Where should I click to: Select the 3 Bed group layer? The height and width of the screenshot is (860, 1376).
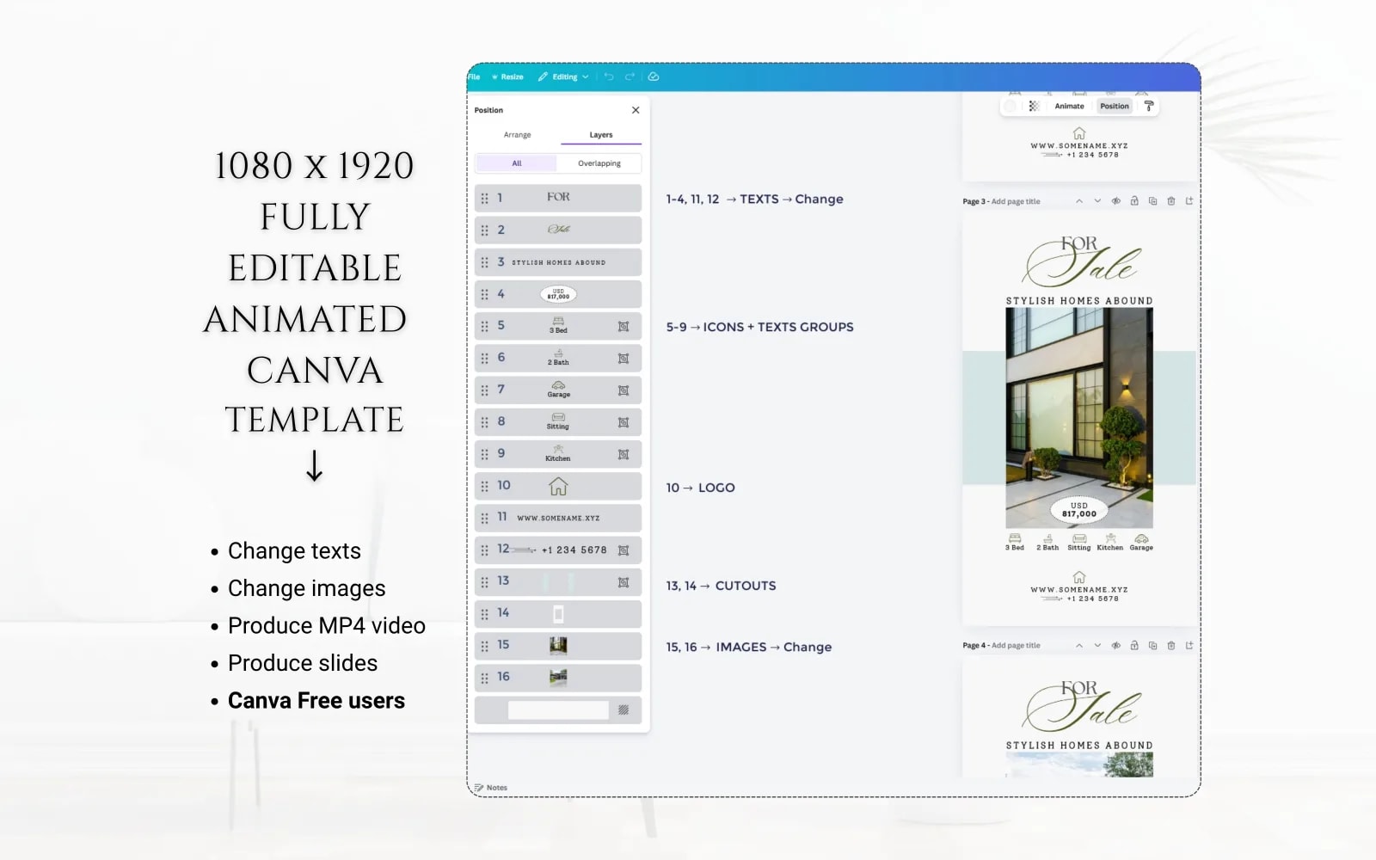pos(558,326)
